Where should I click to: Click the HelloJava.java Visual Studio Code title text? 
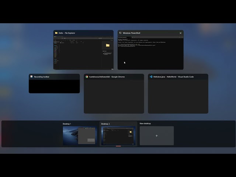tap(174, 77)
